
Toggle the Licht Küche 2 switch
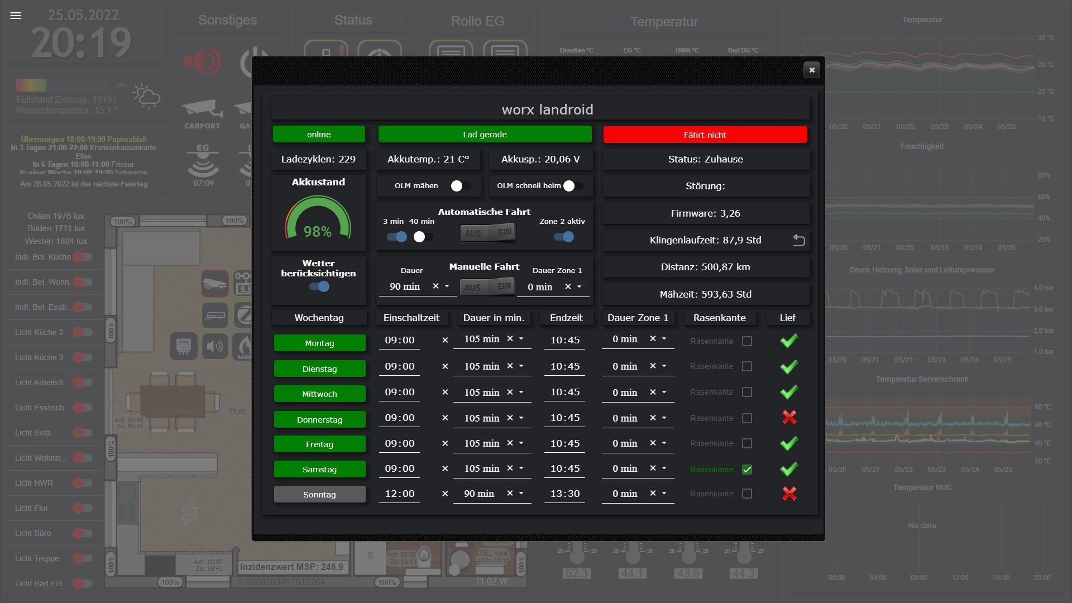pos(83,332)
